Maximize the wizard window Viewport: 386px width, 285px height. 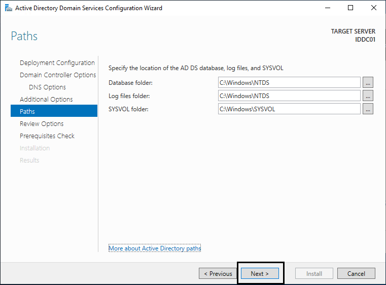click(x=350, y=8)
